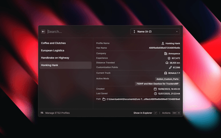Click the folder icon in Path row
This screenshot has width=221, height=138.
click(x=104, y=99)
